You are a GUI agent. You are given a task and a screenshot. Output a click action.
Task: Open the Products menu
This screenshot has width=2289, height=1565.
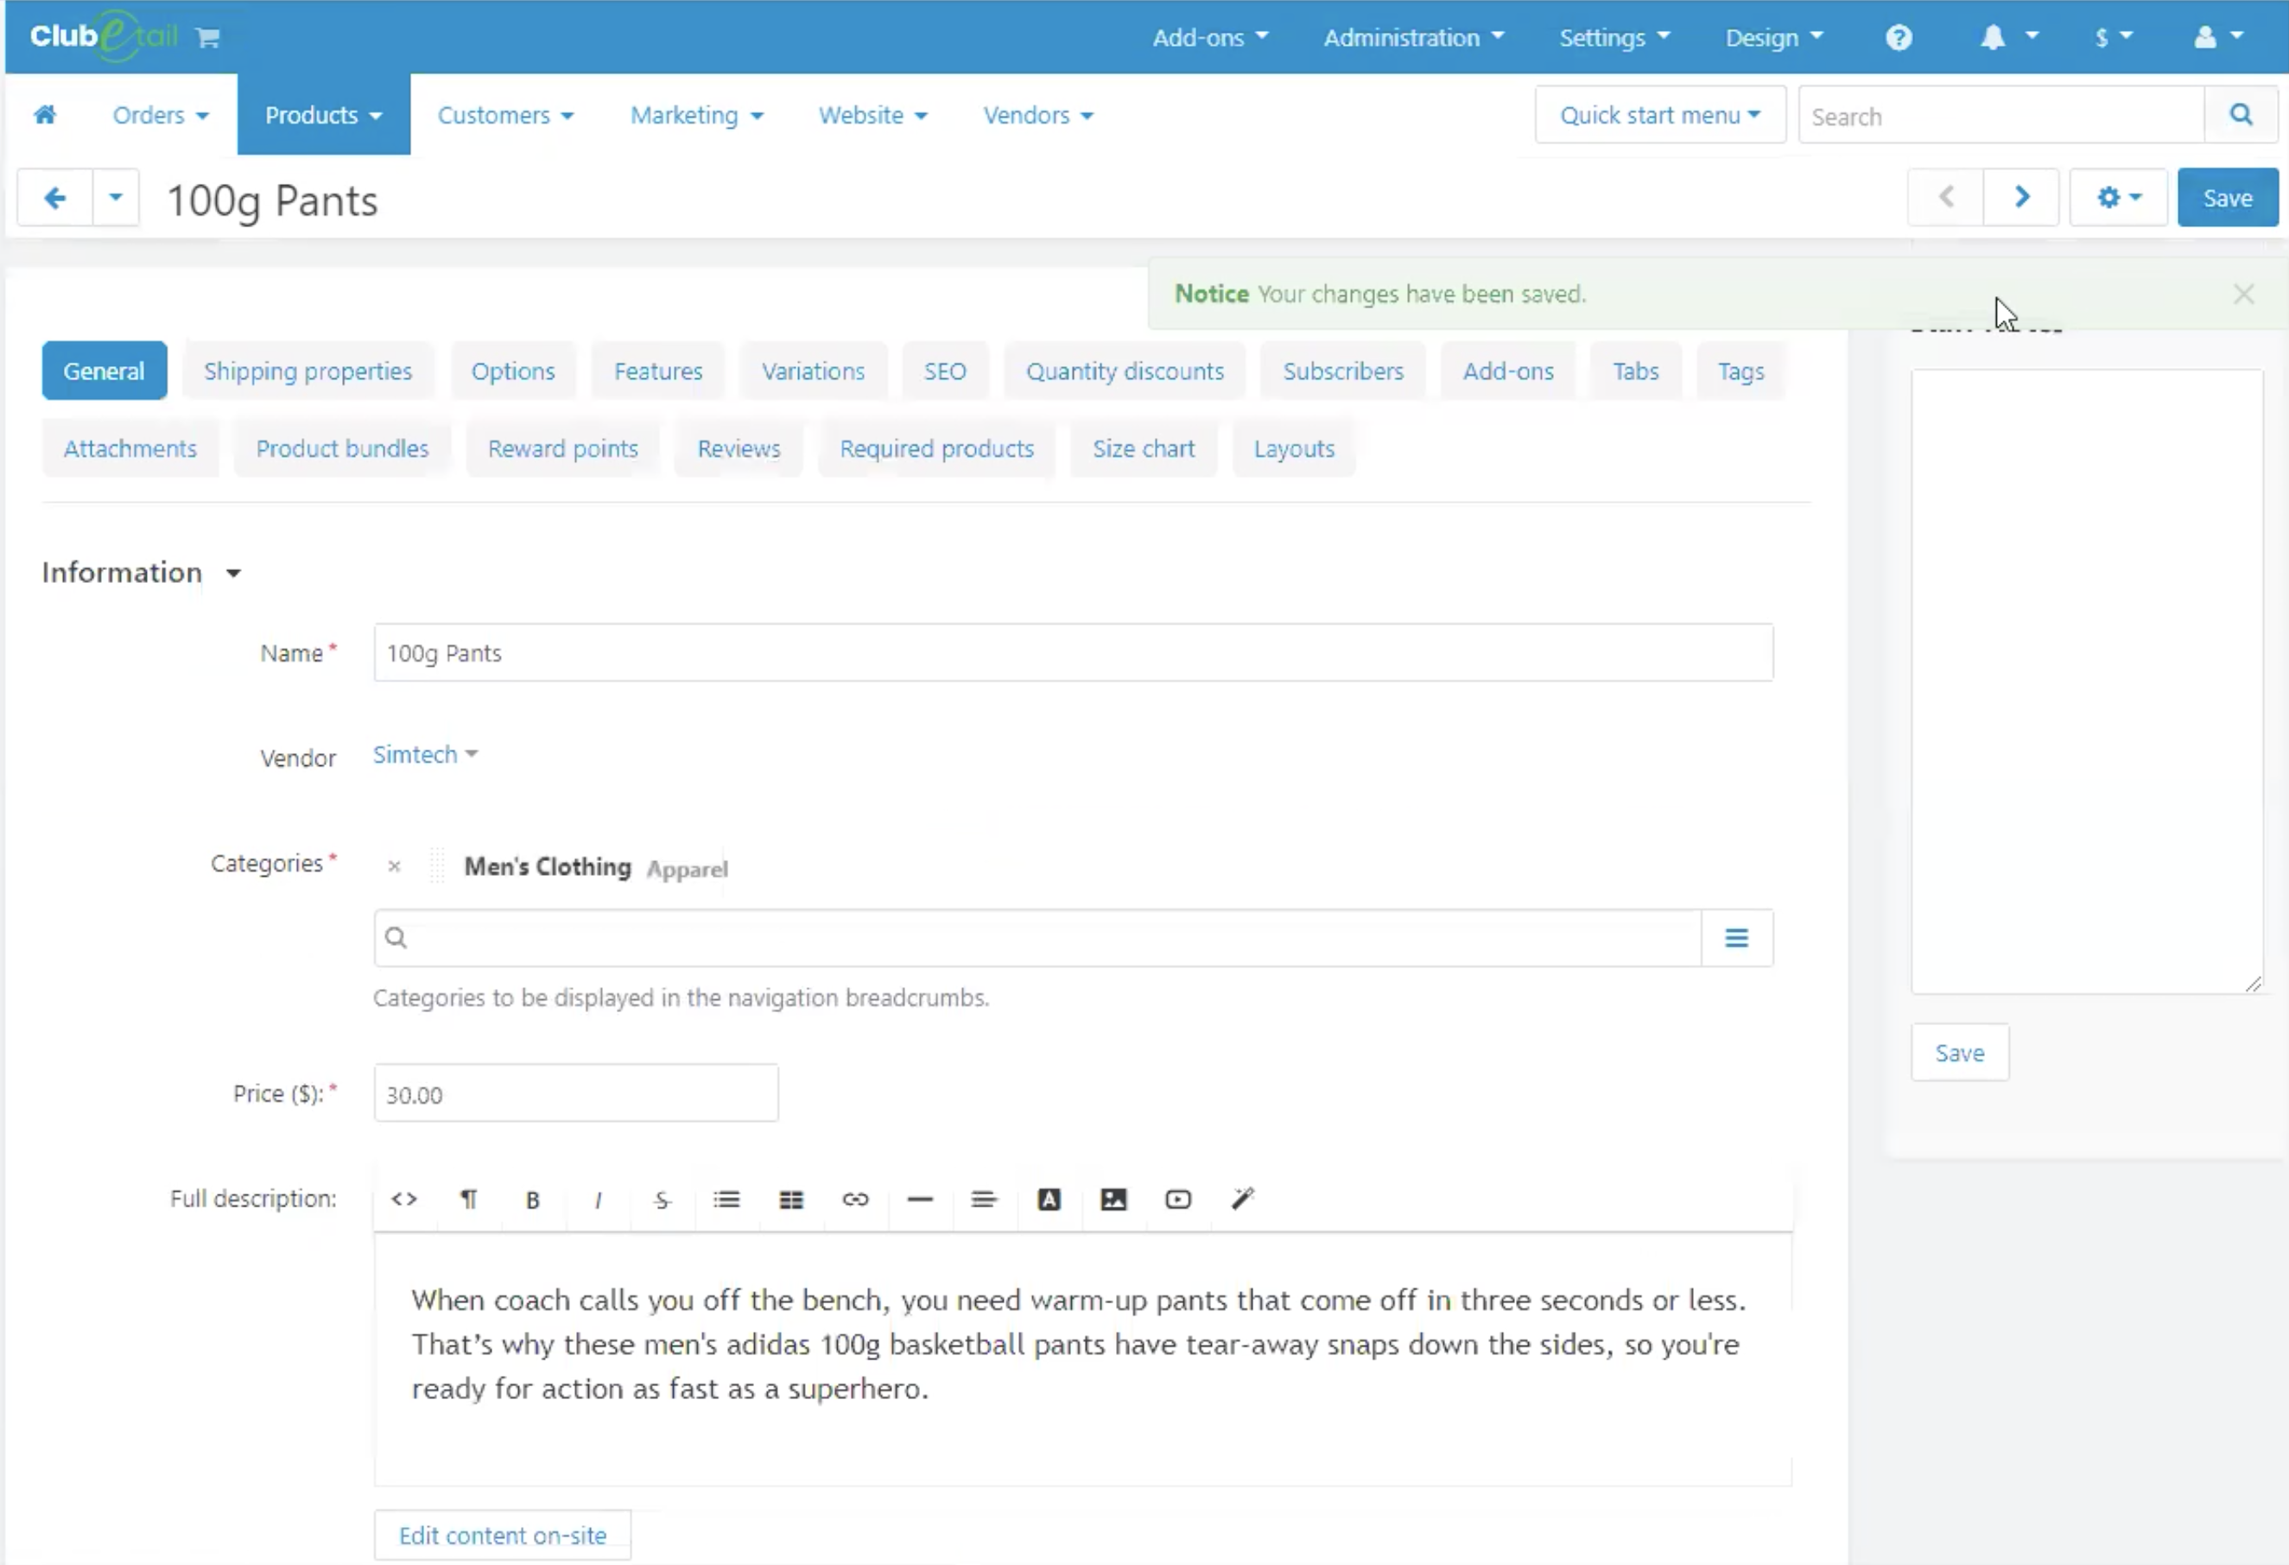click(x=323, y=115)
